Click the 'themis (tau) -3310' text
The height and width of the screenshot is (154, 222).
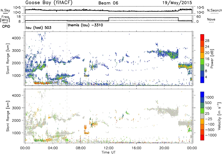coord(85,25)
